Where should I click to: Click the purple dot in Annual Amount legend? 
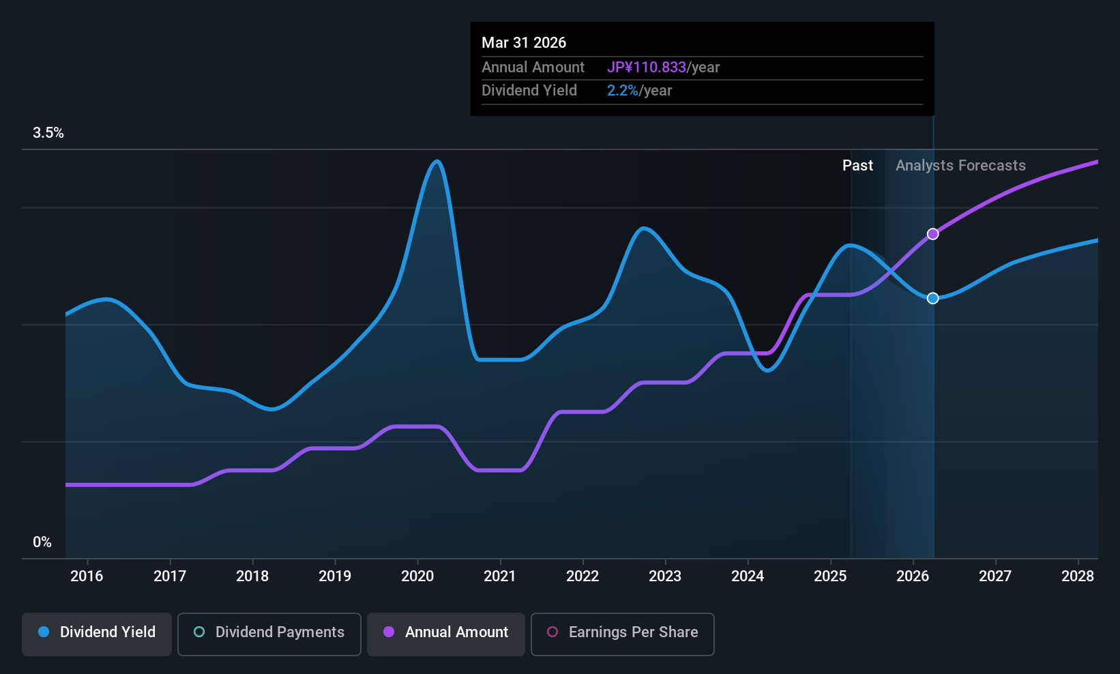coord(389,632)
